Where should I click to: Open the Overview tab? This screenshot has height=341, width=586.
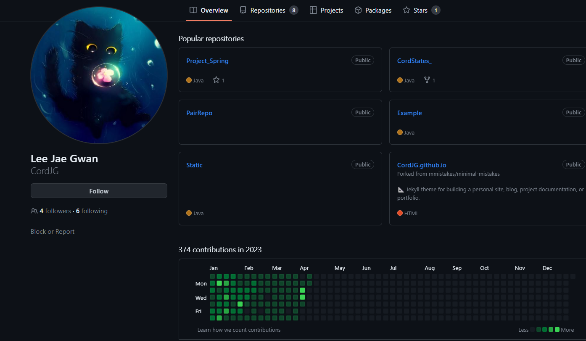point(209,11)
